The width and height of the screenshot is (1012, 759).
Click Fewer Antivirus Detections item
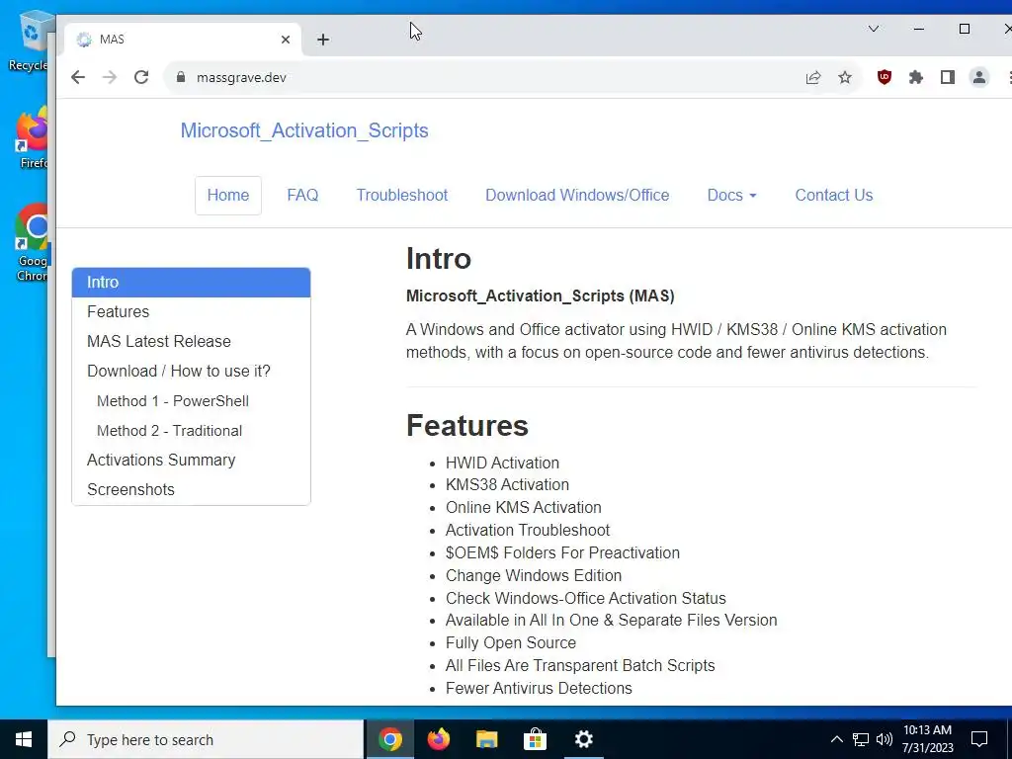539,688
